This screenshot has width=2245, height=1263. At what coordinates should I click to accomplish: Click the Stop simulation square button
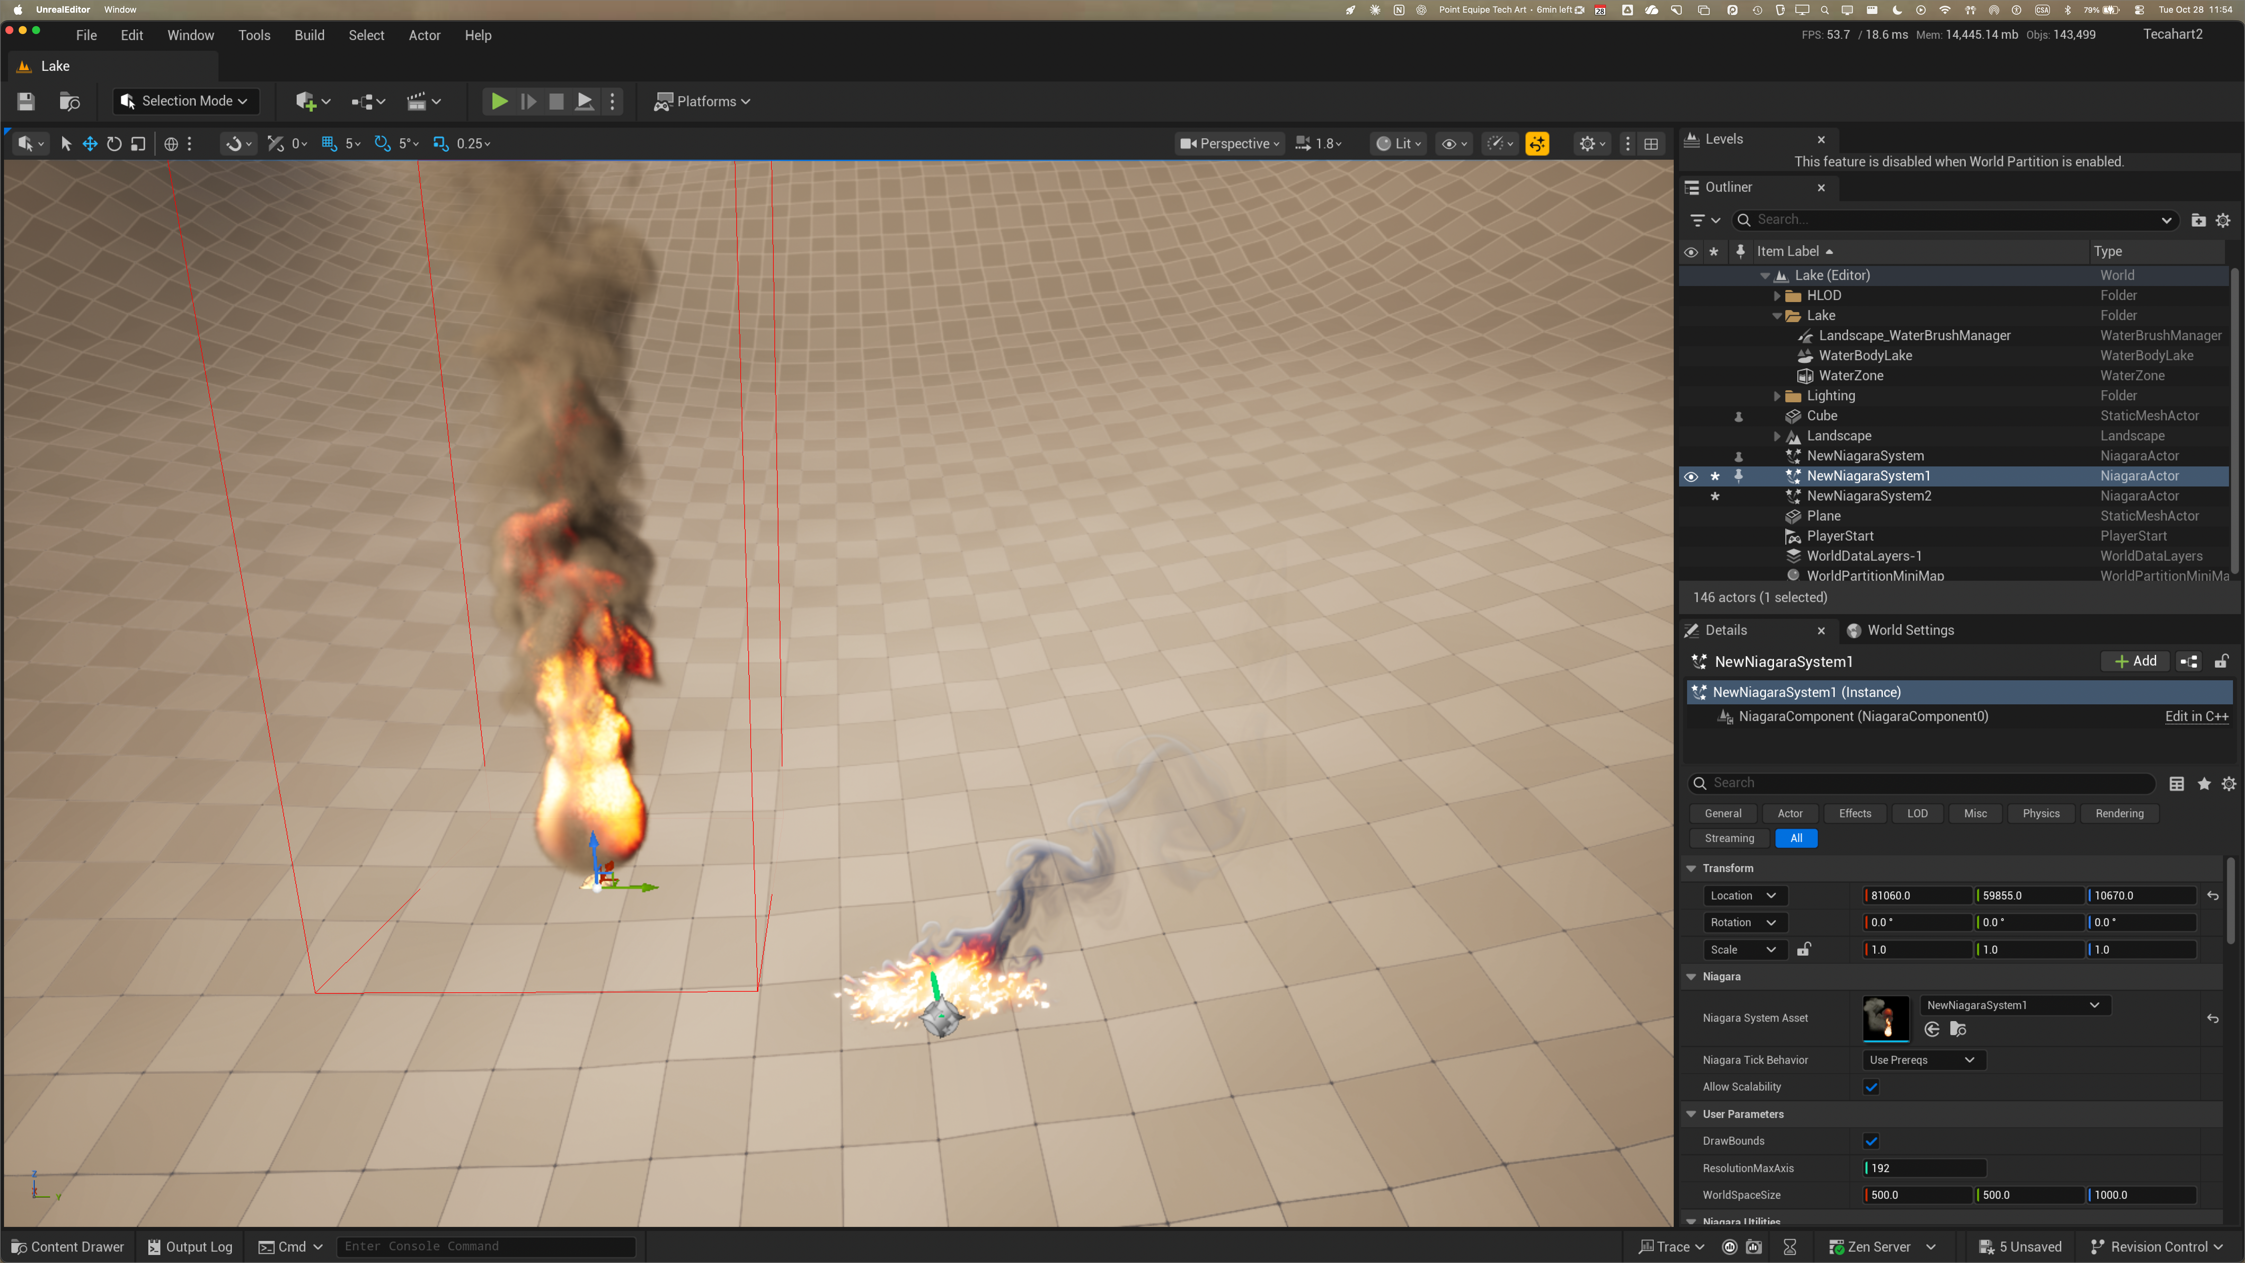coord(556,101)
